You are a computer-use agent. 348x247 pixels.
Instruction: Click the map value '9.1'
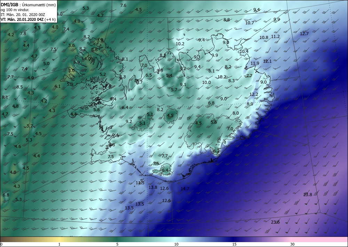pyautogui.click(x=183, y=84)
